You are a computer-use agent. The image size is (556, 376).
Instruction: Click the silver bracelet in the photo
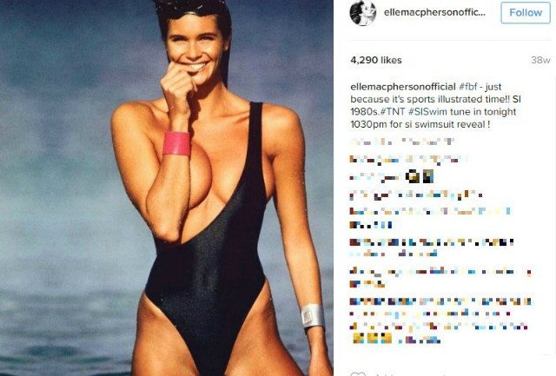tap(313, 316)
